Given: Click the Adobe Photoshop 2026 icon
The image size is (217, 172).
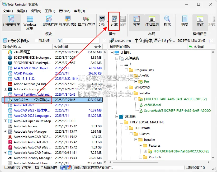Looking at the screenshot, I should tap(10, 89).
